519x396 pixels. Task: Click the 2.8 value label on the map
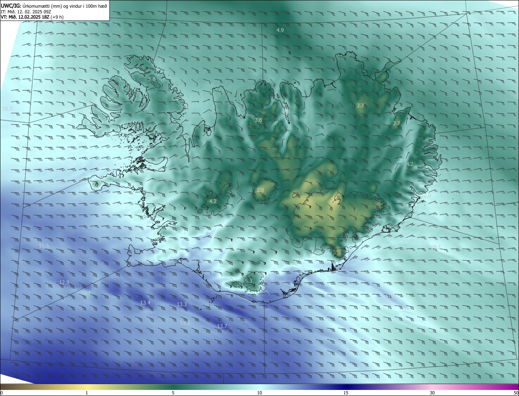[x=260, y=190]
